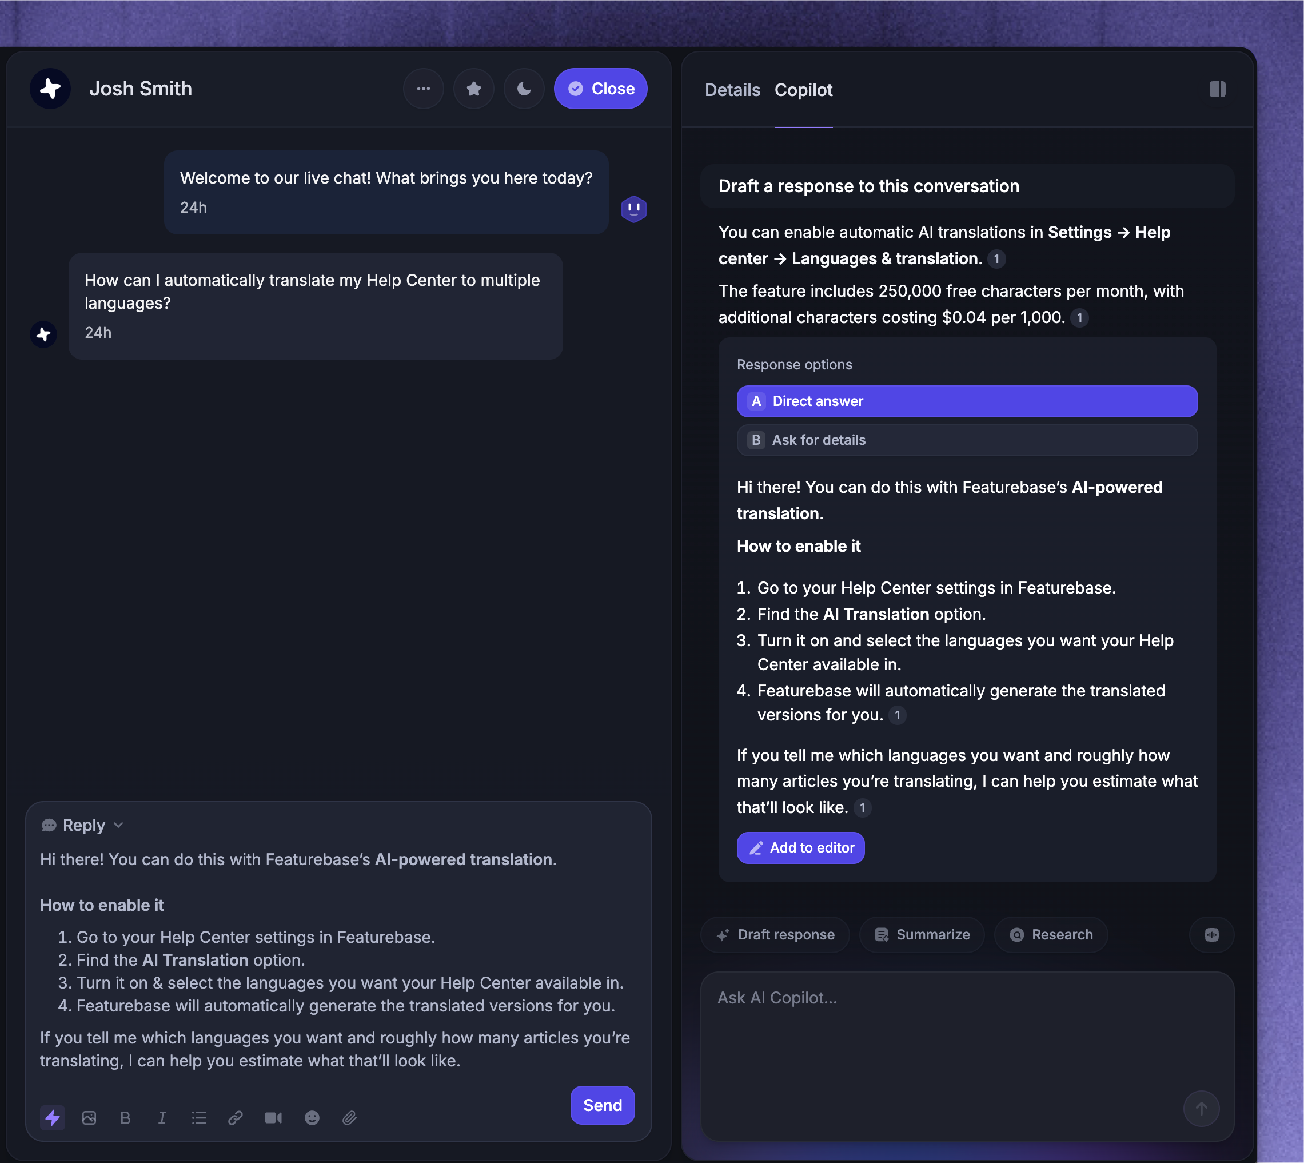Click the voice input waveform icon

tap(1211, 935)
